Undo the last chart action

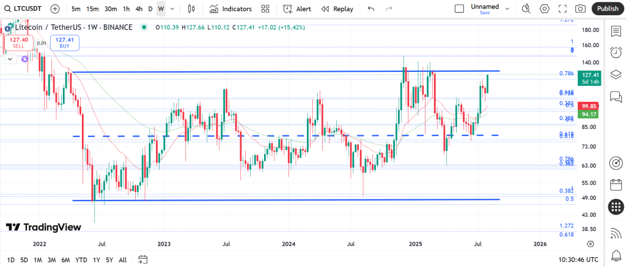pyautogui.click(x=371, y=9)
